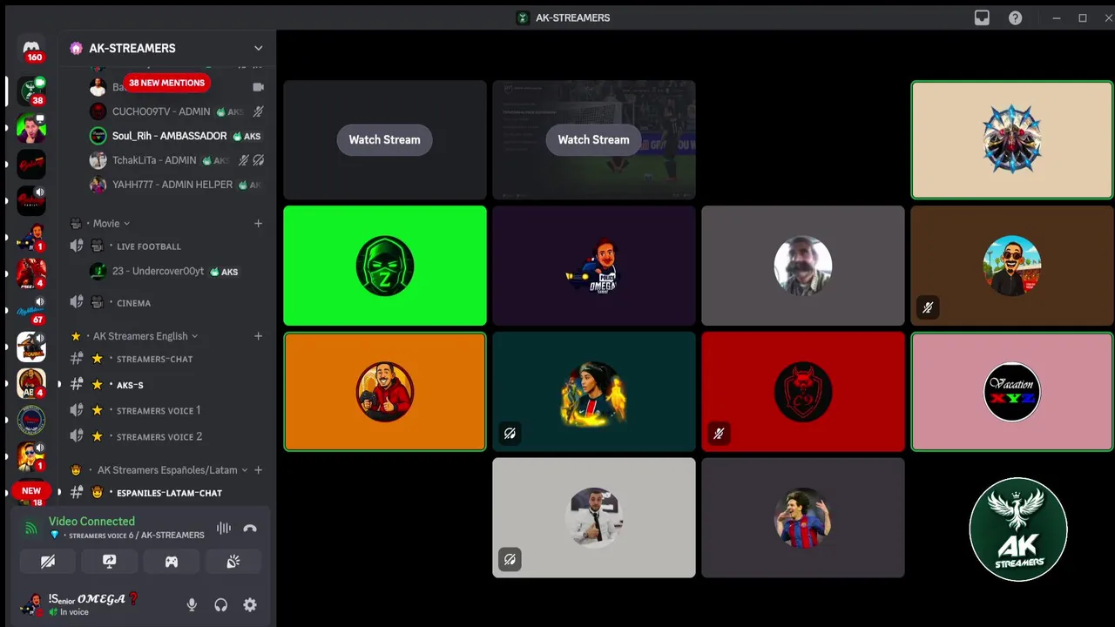Select the teal tile with flaming player avatar
This screenshot has height=627, width=1115.
coord(594,392)
